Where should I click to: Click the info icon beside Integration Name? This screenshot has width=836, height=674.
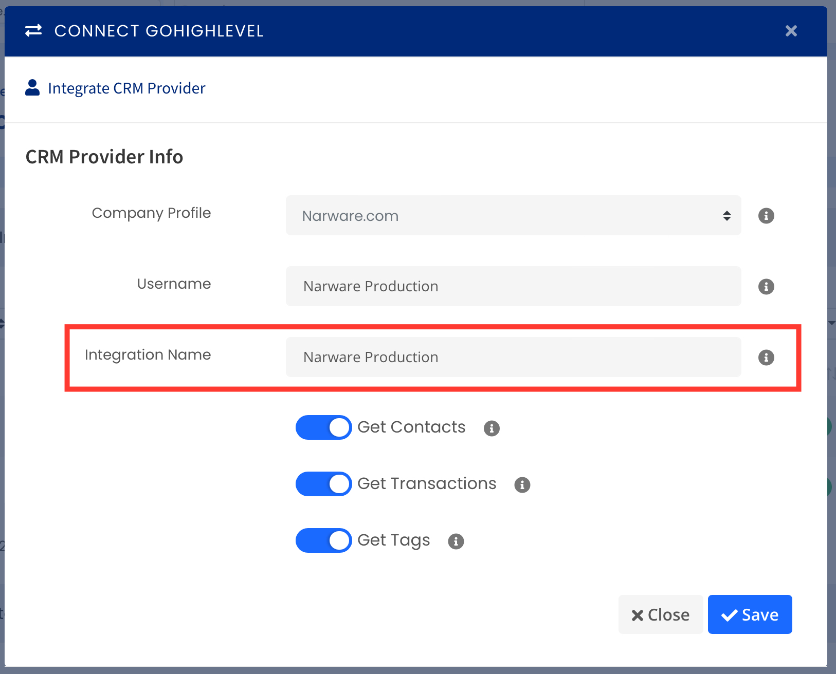click(x=766, y=358)
